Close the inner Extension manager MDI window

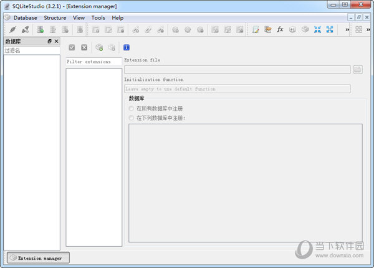pos(367,17)
